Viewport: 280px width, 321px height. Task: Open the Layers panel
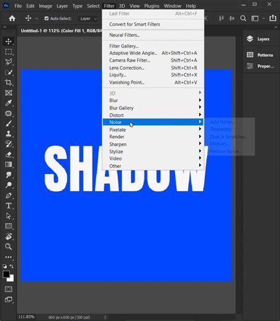click(260, 39)
